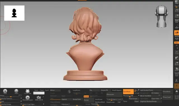This screenshot has height=106, width=179.
Task: Click the Half button
Action: [x=119, y=102]
